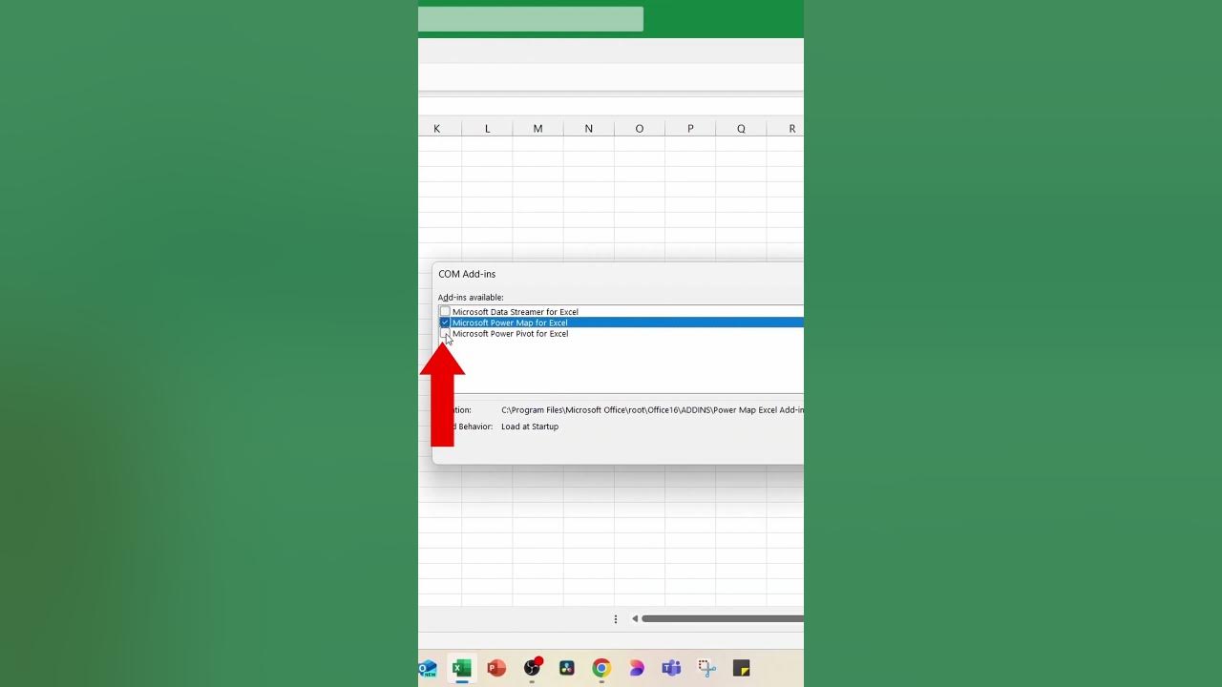The image size is (1222, 687).
Task: Launch Snipping Tool from the taskbar
Action: [706, 668]
